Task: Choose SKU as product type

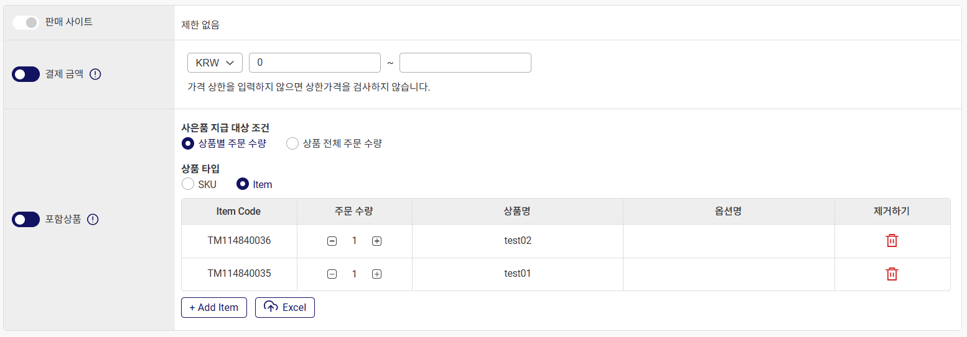Action: point(188,184)
